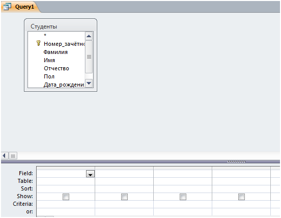Viewport: 281px width, 218px height.
Task: Click the field list vertical scrollbar thumb
Action: point(89,57)
